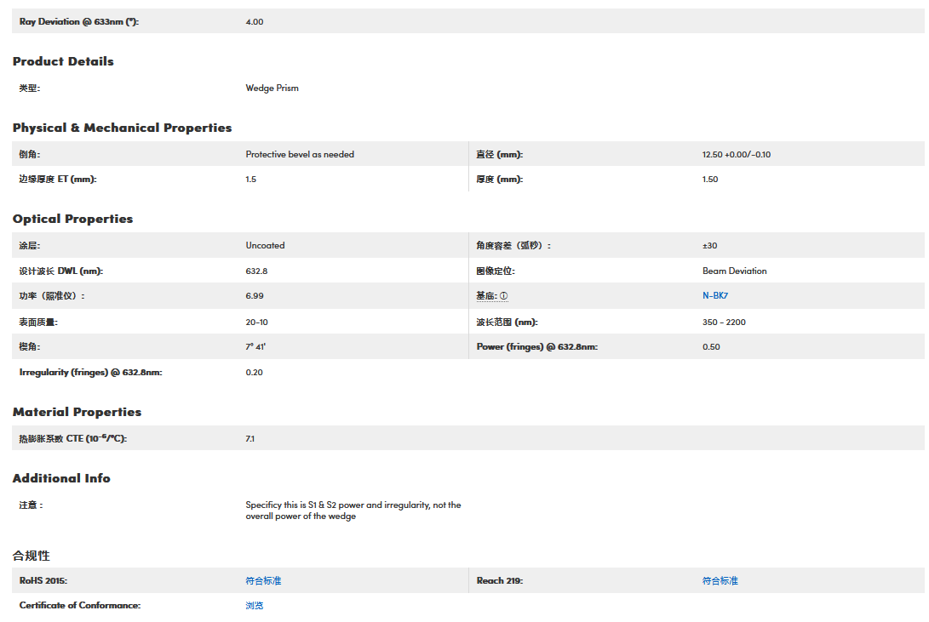Image resolution: width=929 pixels, height=622 pixels.
Task: Click the 合规性 section heading
Action: (x=32, y=556)
